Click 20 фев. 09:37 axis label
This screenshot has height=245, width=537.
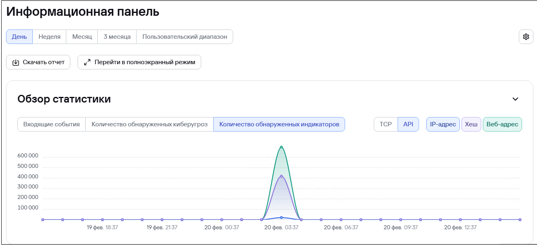[x=400, y=228]
